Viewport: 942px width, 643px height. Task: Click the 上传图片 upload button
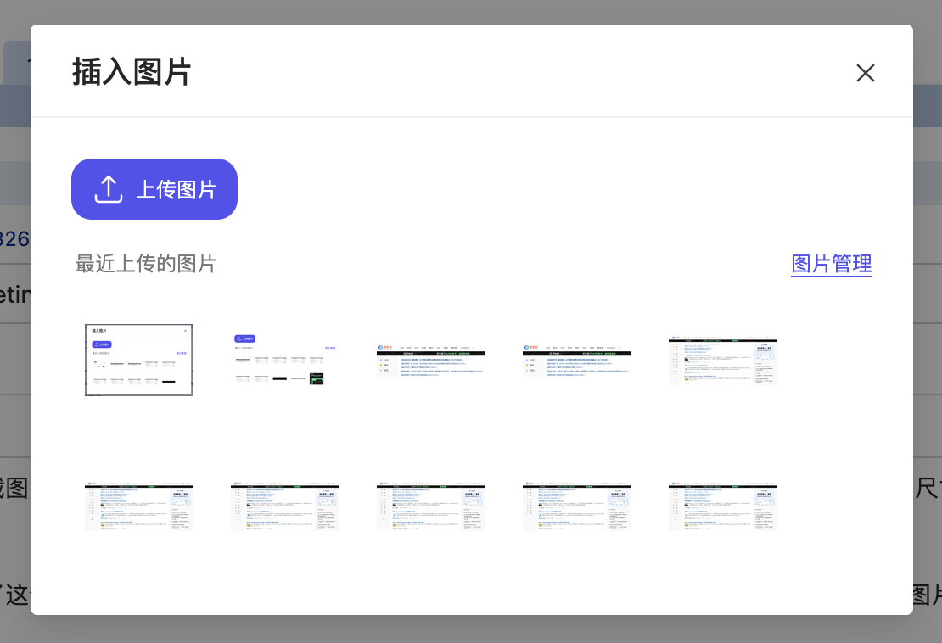pos(154,189)
